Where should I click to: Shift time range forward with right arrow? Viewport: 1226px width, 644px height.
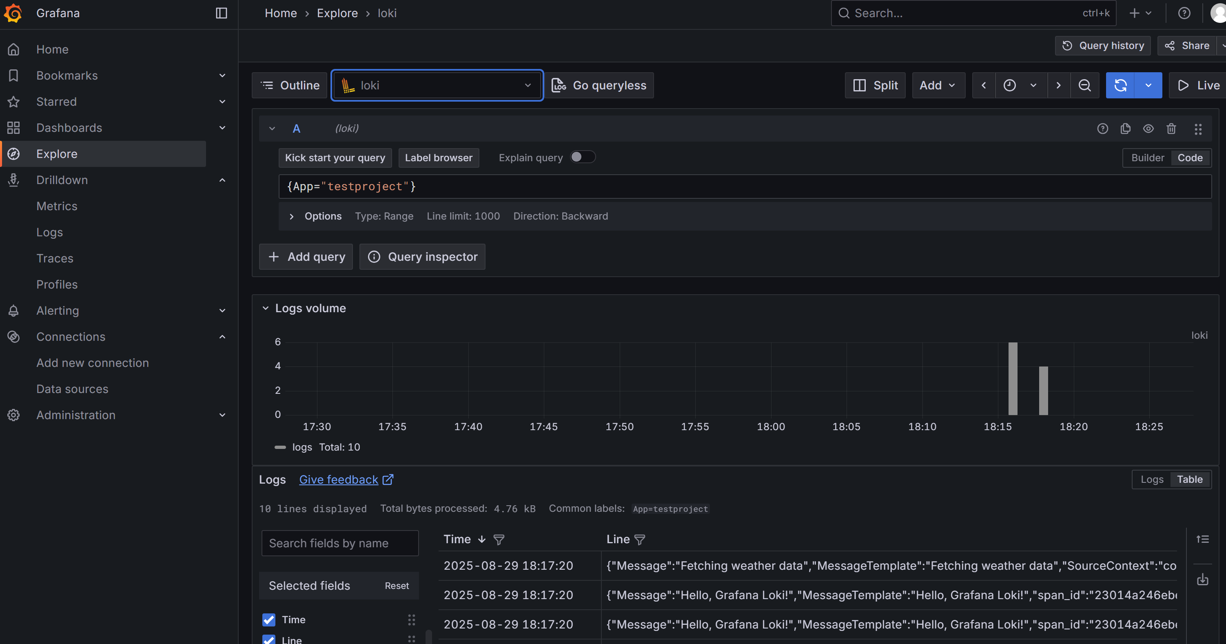pyautogui.click(x=1058, y=85)
